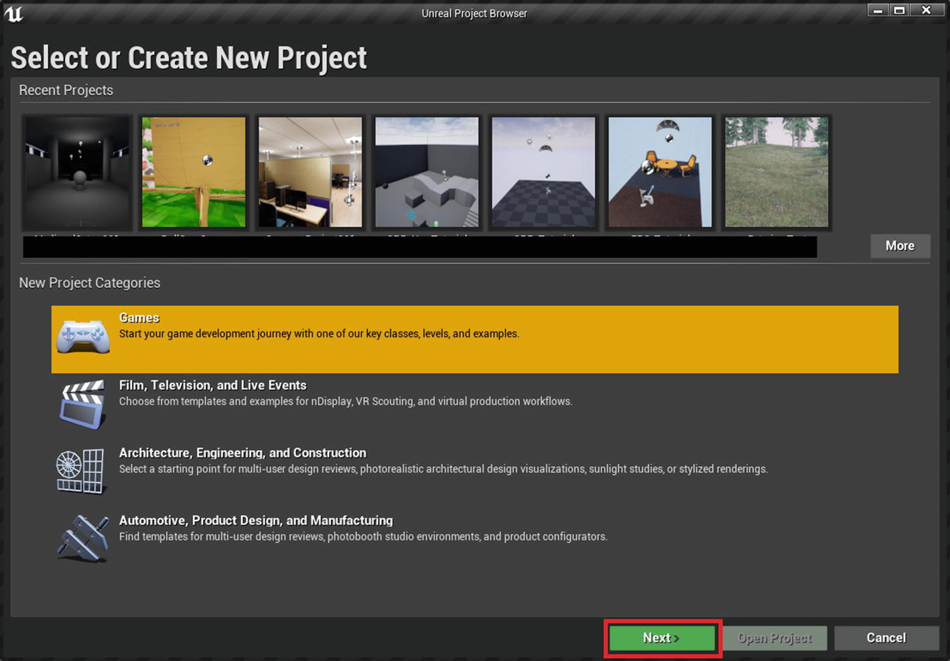Image resolution: width=950 pixels, height=661 pixels.
Task: Select the automotive tools icon
Action: point(83,538)
